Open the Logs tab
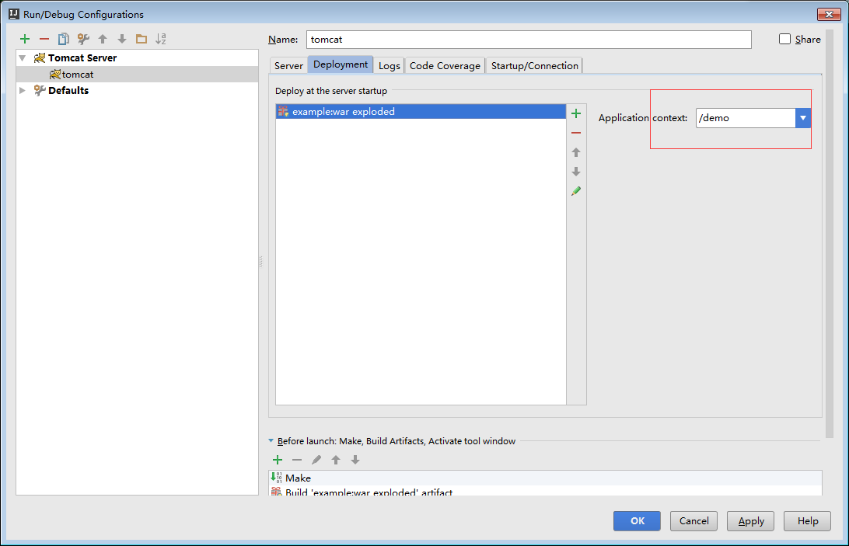 (390, 65)
